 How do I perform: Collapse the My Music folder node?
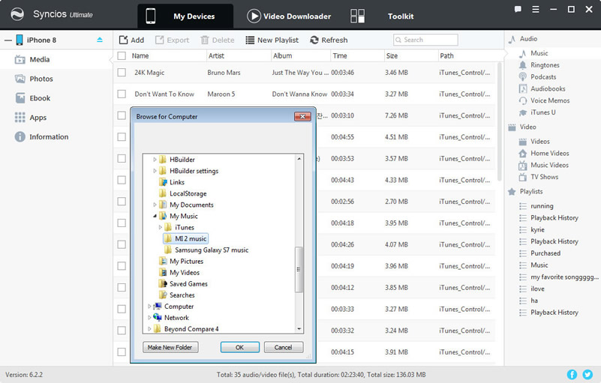pyautogui.click(x=155, y=216)
